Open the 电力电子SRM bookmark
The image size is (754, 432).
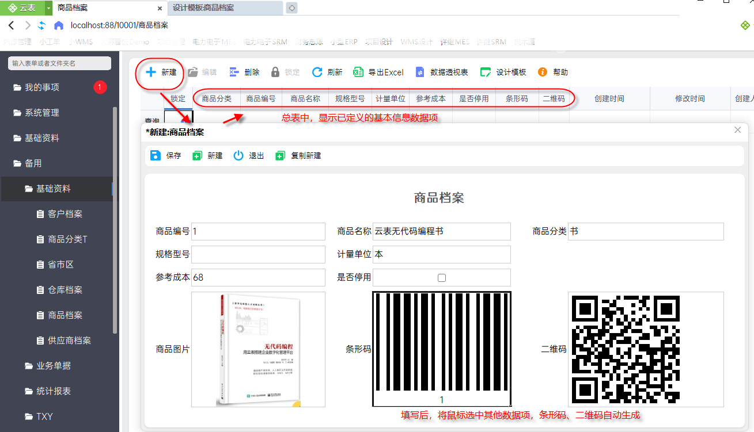(265, 42)
